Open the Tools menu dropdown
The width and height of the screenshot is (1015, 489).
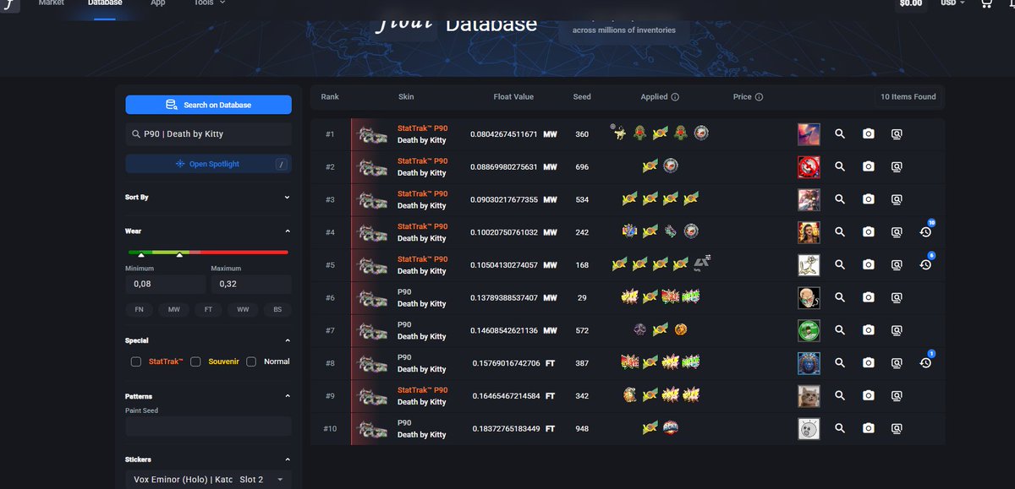tap(209, 3)
